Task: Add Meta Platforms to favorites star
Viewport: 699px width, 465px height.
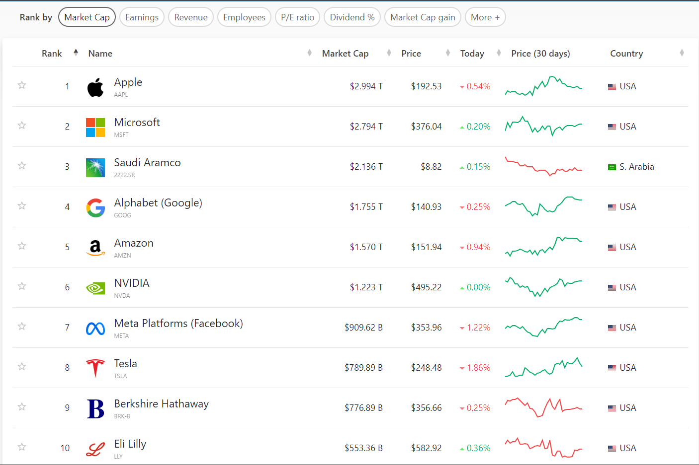Action: point(22,327)
